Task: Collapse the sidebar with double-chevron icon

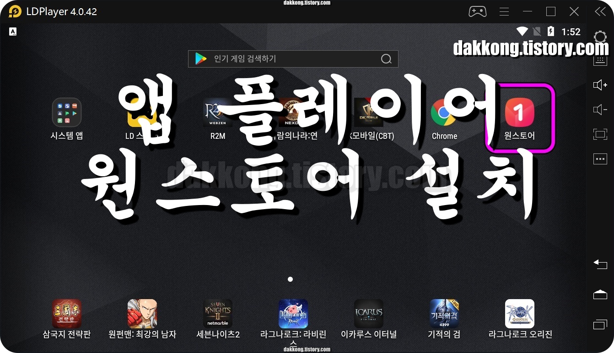Action: (600, 11)
